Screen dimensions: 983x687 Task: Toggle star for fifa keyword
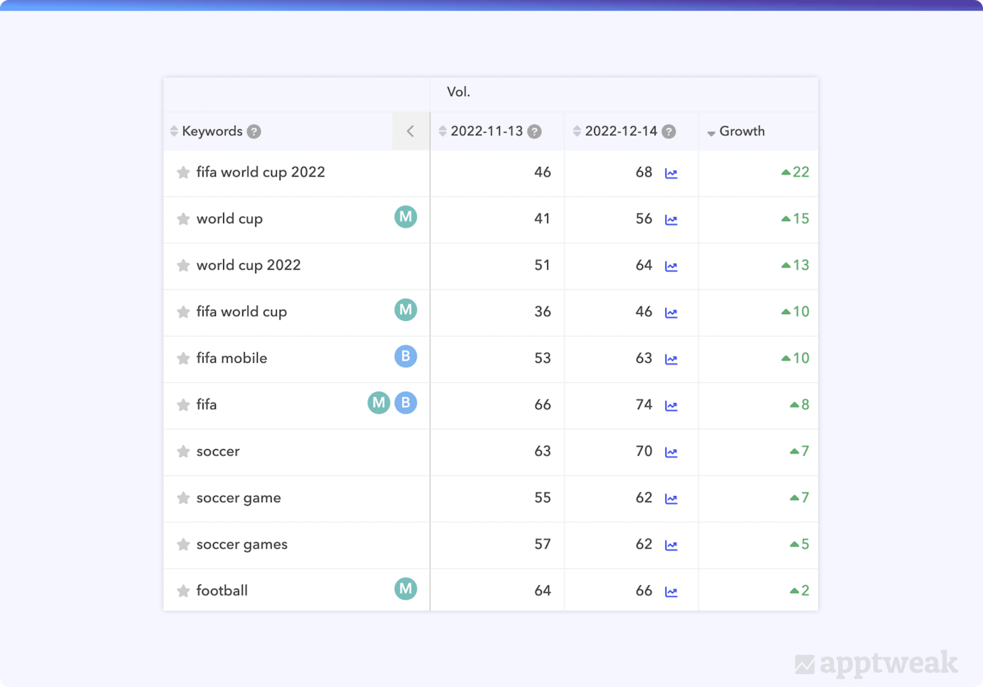pos(183,405)
